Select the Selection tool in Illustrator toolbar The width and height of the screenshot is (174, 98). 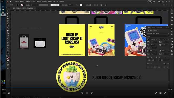[8, 11]
